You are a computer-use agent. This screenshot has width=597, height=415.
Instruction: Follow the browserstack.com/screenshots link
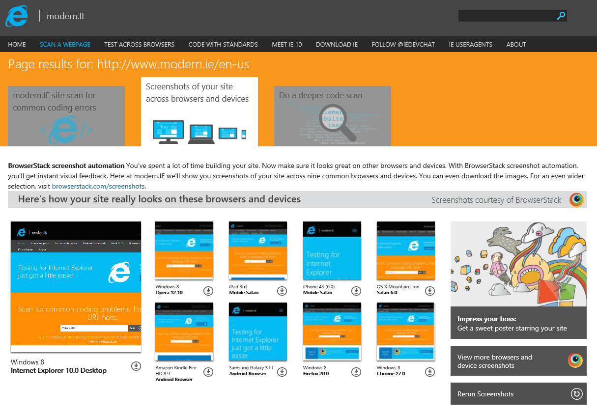pyautogui.click(x=98, y=187)
